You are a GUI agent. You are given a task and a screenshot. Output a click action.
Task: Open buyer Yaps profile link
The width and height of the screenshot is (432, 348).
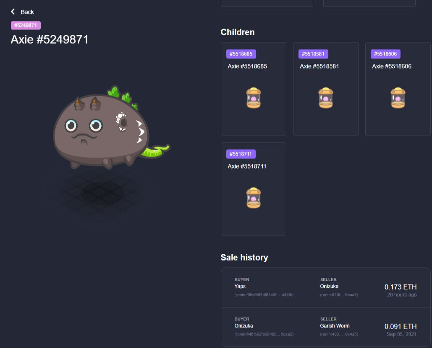coord(240,286)
